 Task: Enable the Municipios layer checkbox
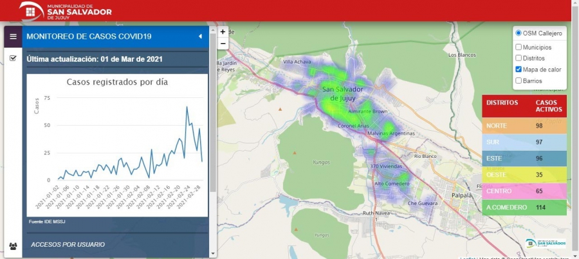coord(519,48)
